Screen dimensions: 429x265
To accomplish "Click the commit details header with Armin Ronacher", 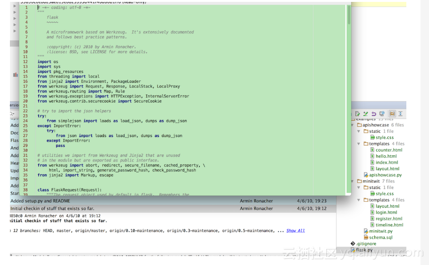I will pyautogui.click(x=55, y=216).
